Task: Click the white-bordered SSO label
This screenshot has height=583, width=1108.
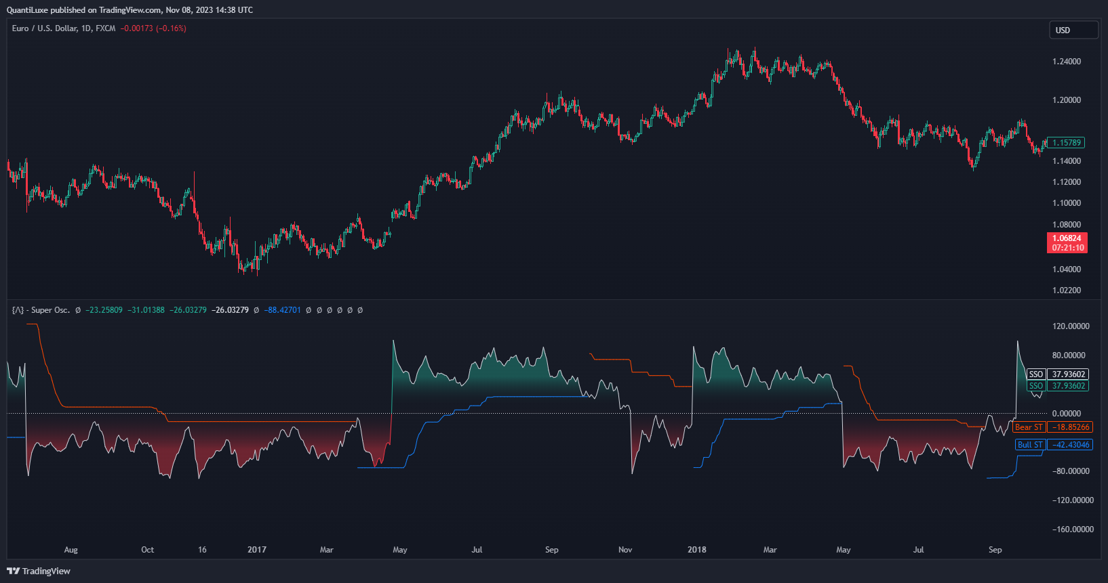Action: [x=1036, y=374]
